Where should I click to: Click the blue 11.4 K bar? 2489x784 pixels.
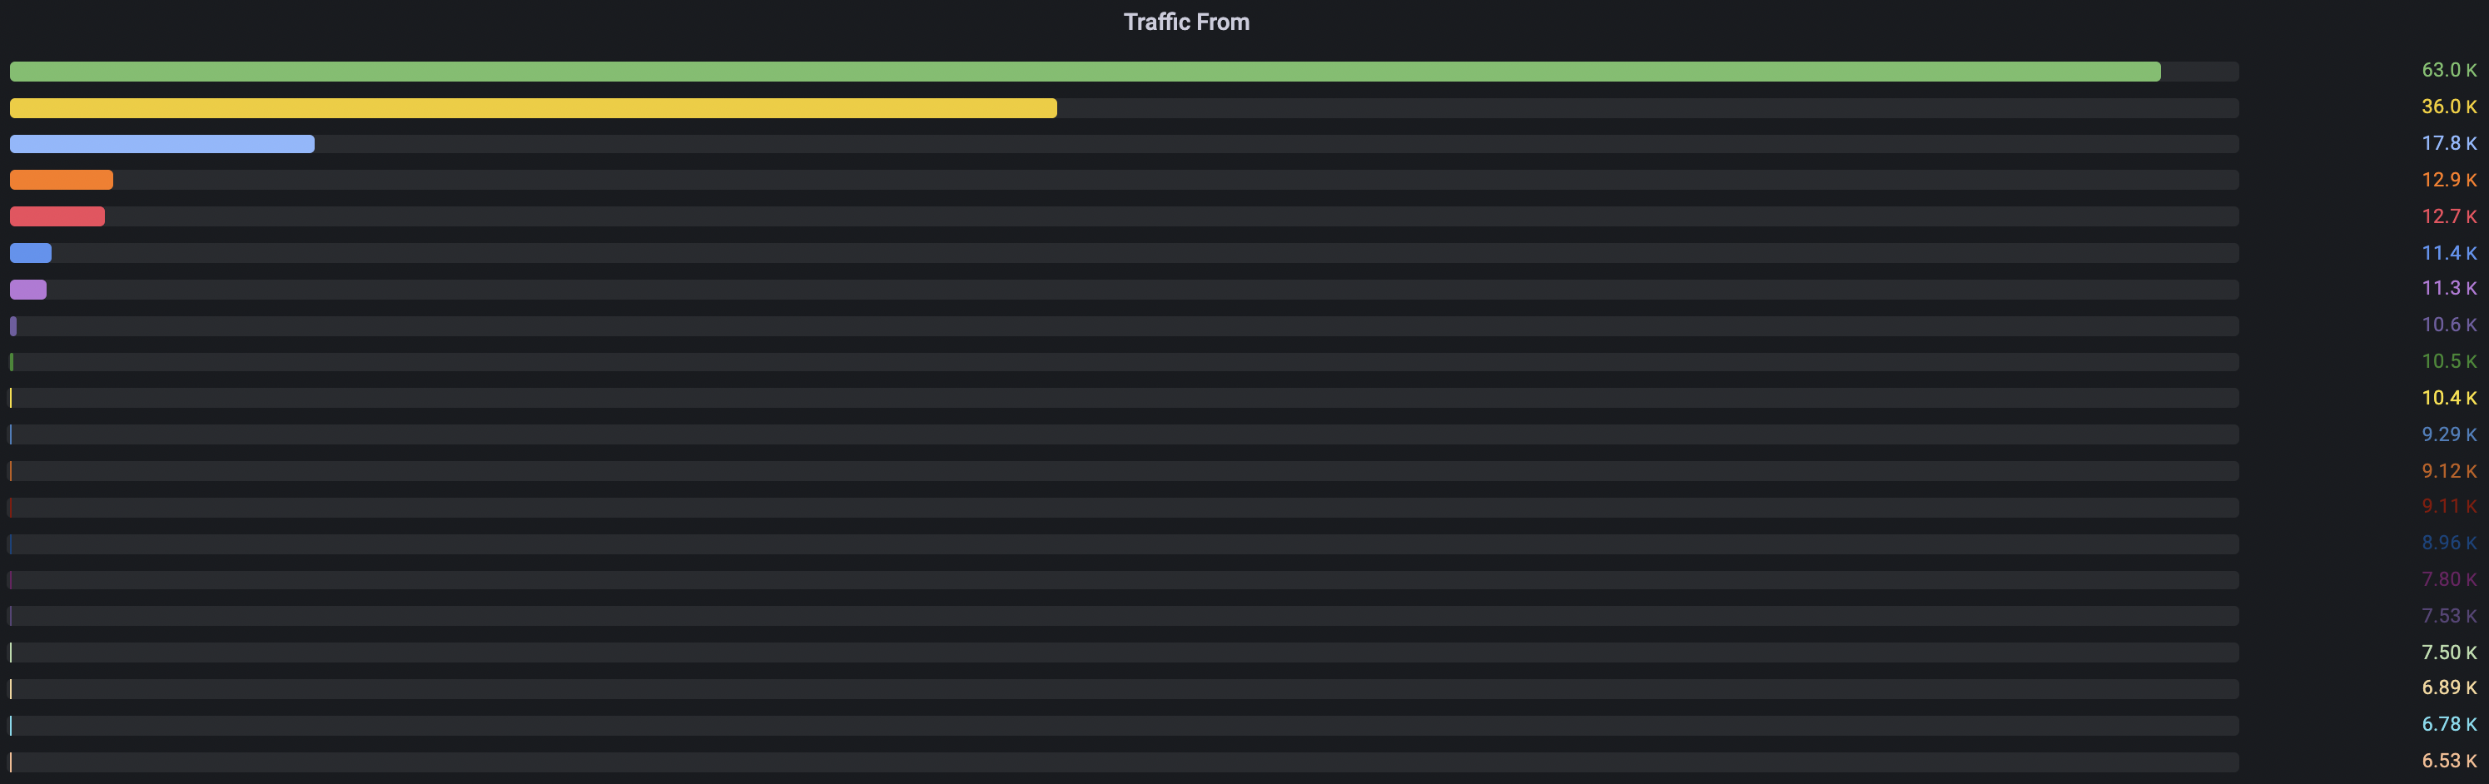click(31, 253)
